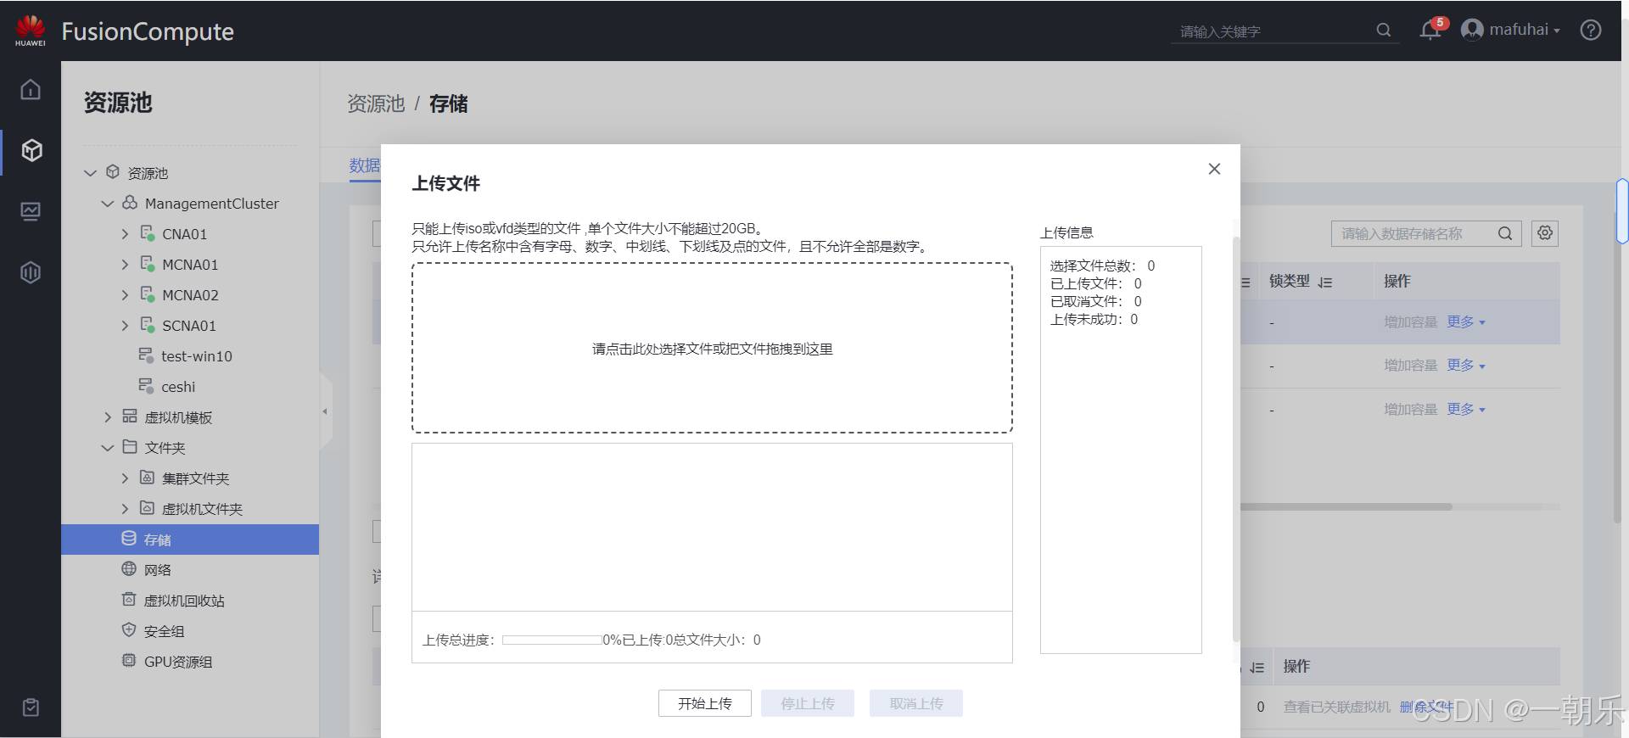Expand the SCNA01 host node
This screenshot has height=738, width=1629.
(125, 326)
